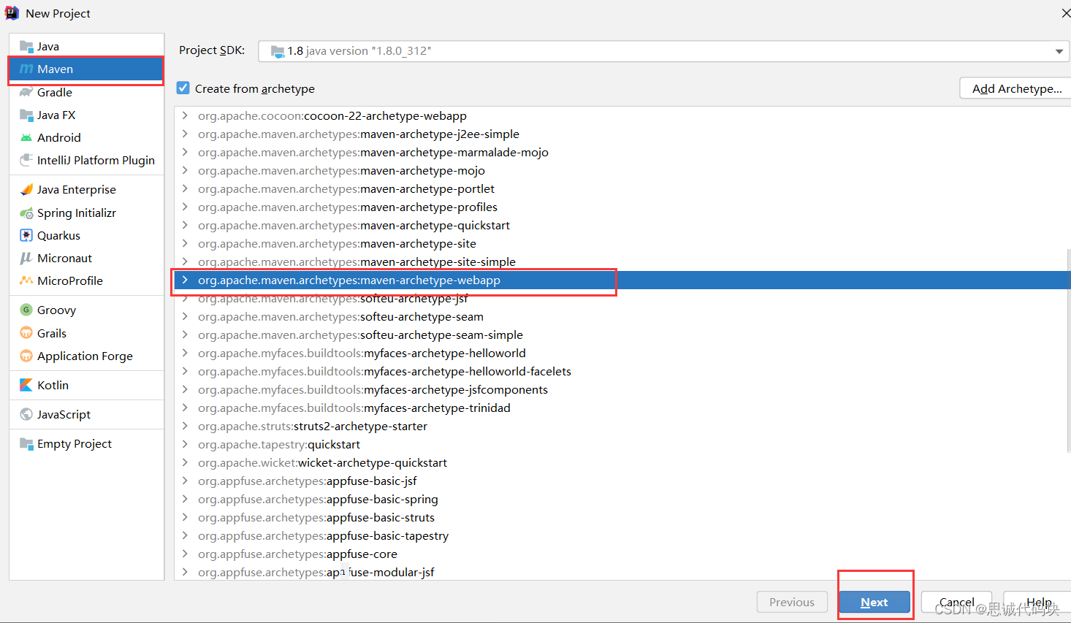Select maven-archetype-profiles row
This screenshot has width=1071, height=623.
click(622, 207)
